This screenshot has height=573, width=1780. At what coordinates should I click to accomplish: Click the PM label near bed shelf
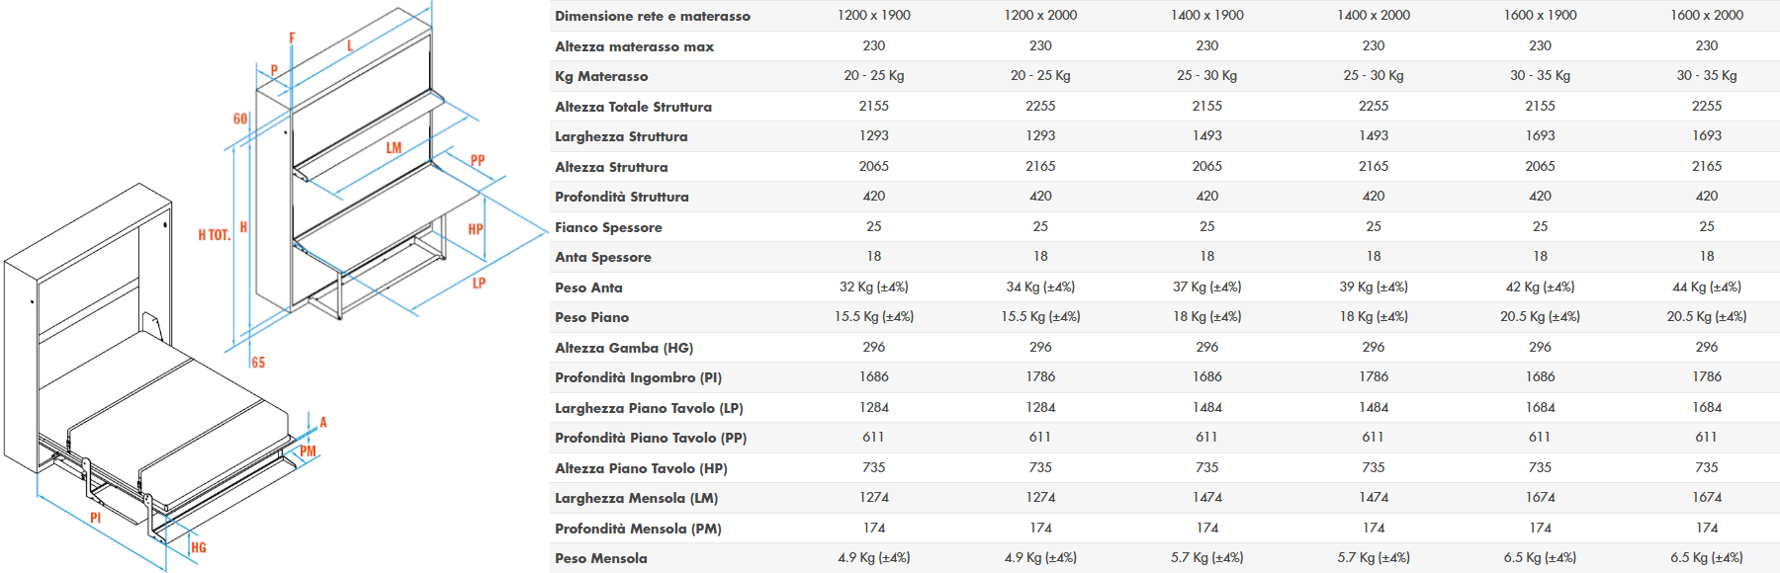tap(308, 451)
